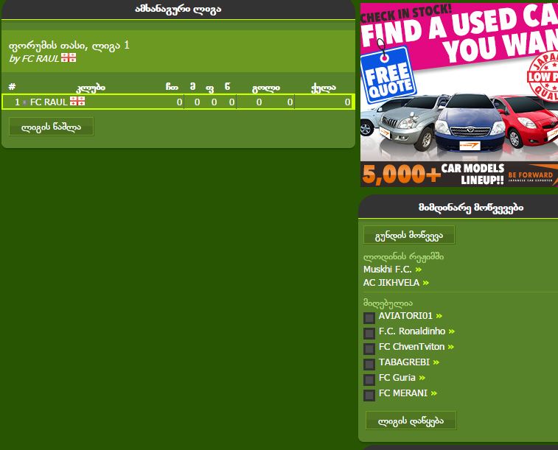Click the მიღებულია section label
Screen dimensions: 558x450
(x=388, y=303)
